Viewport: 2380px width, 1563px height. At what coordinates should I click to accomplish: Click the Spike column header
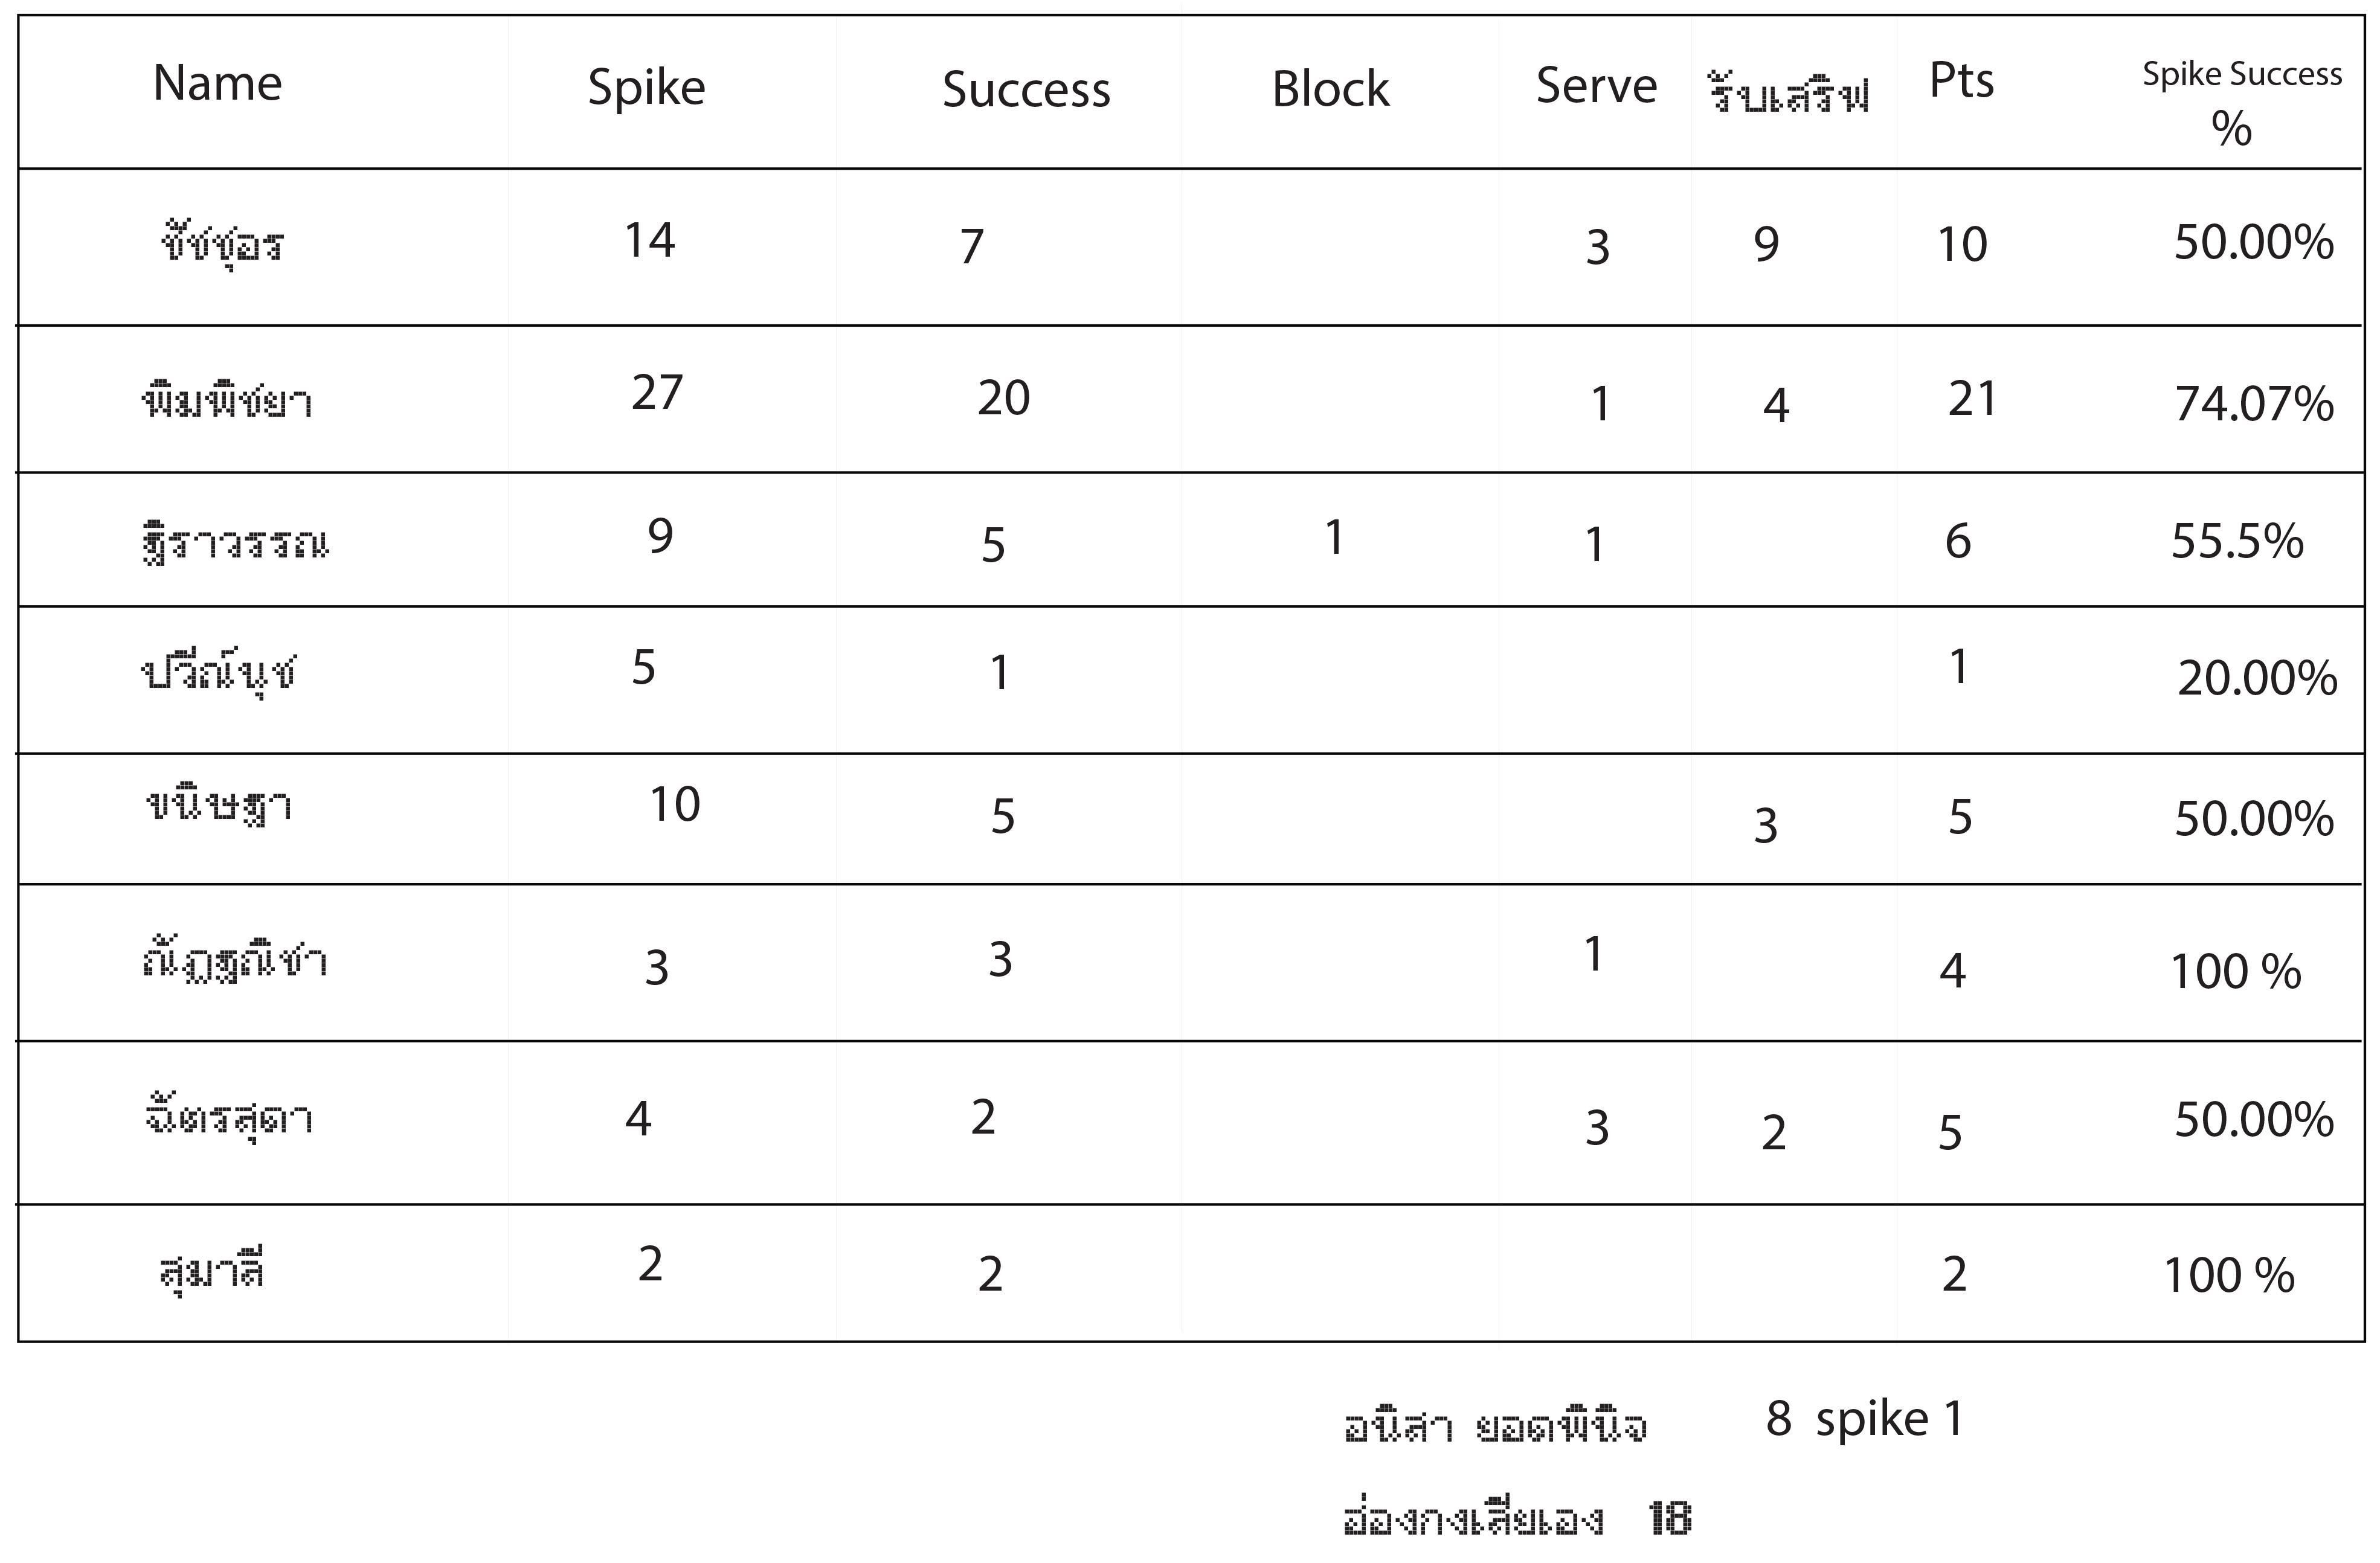point(646,88)
